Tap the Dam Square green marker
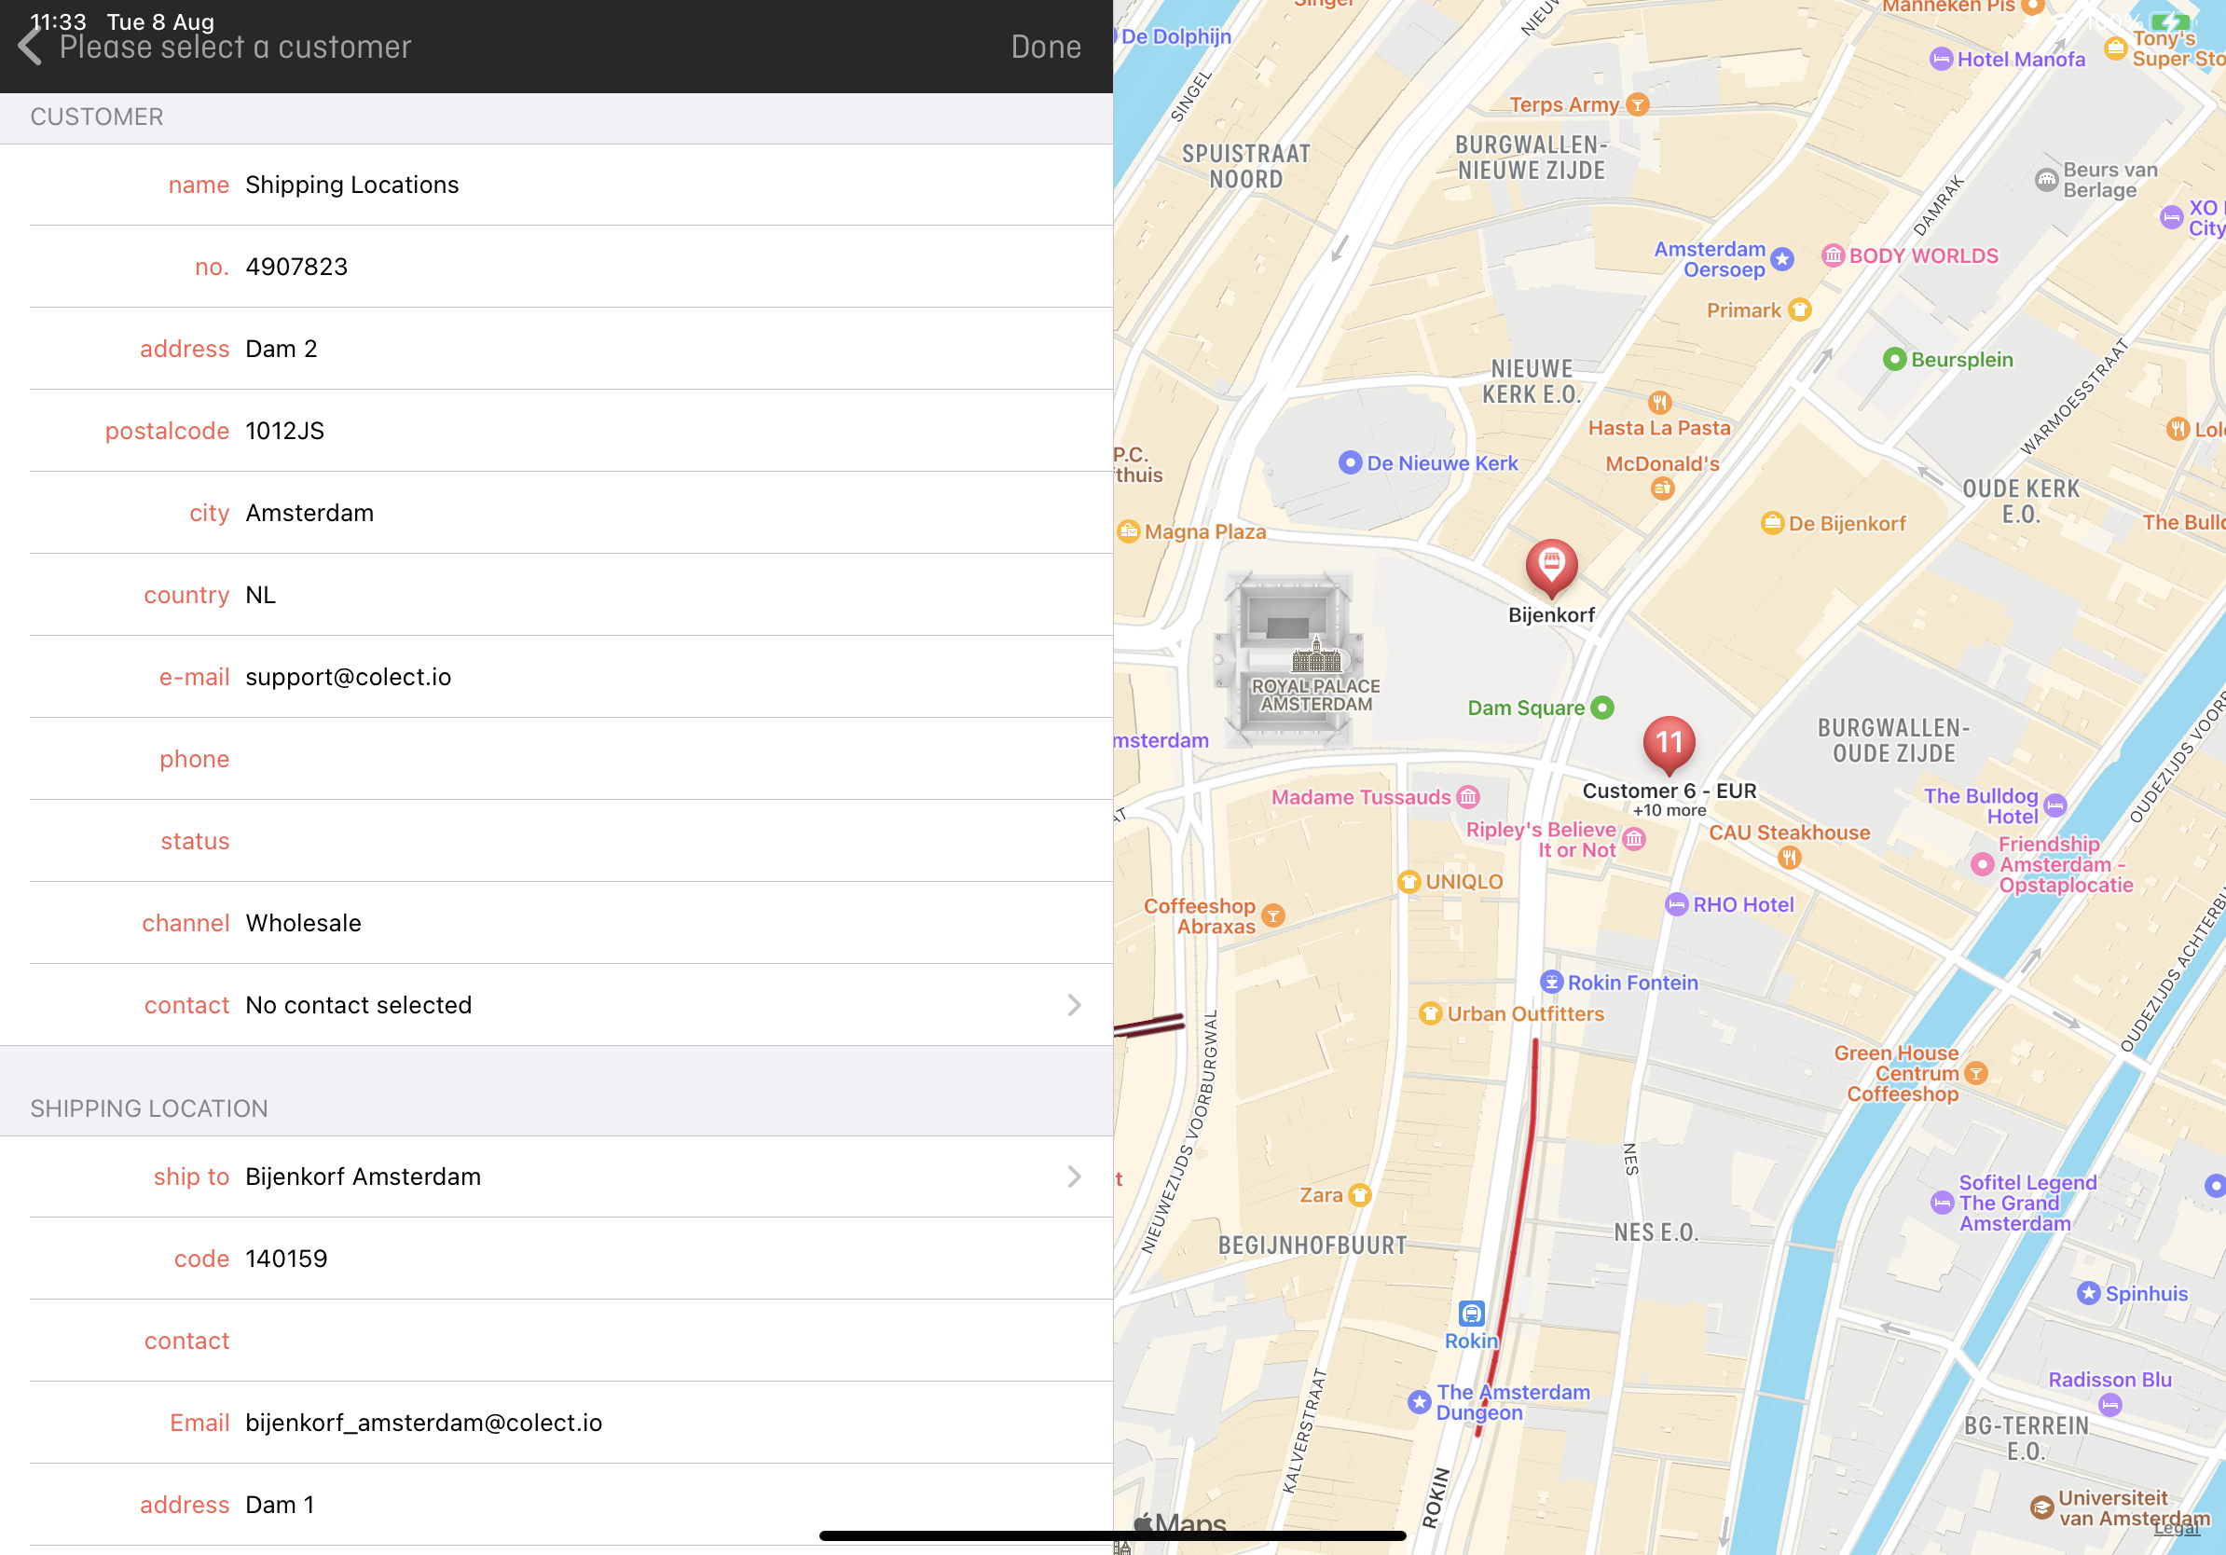 (x=1602, y=708)
